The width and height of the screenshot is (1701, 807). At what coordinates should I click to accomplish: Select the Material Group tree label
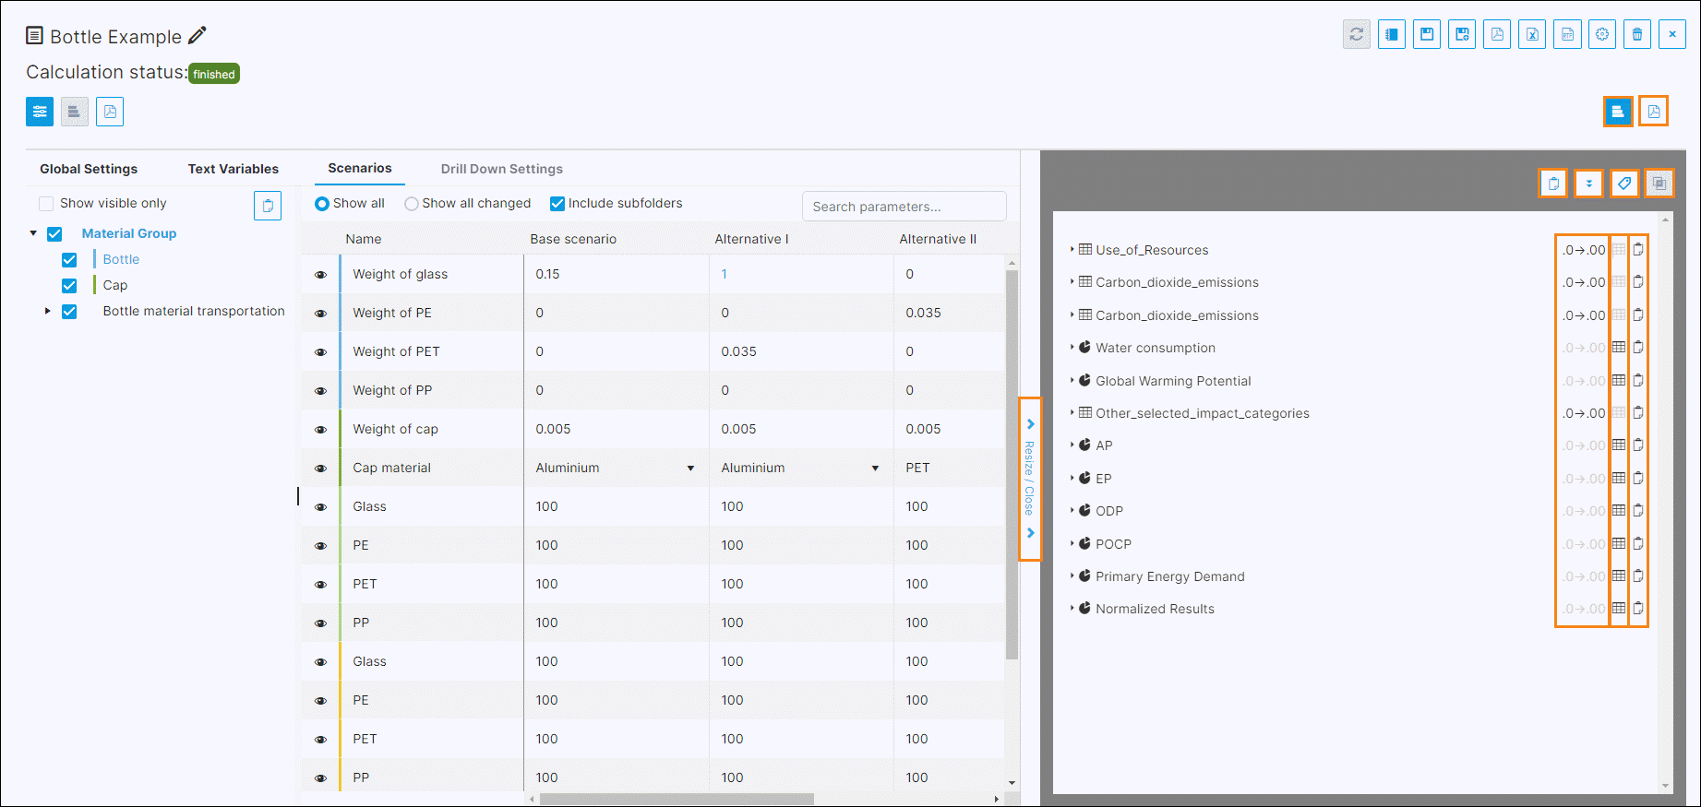pos(129,233)
